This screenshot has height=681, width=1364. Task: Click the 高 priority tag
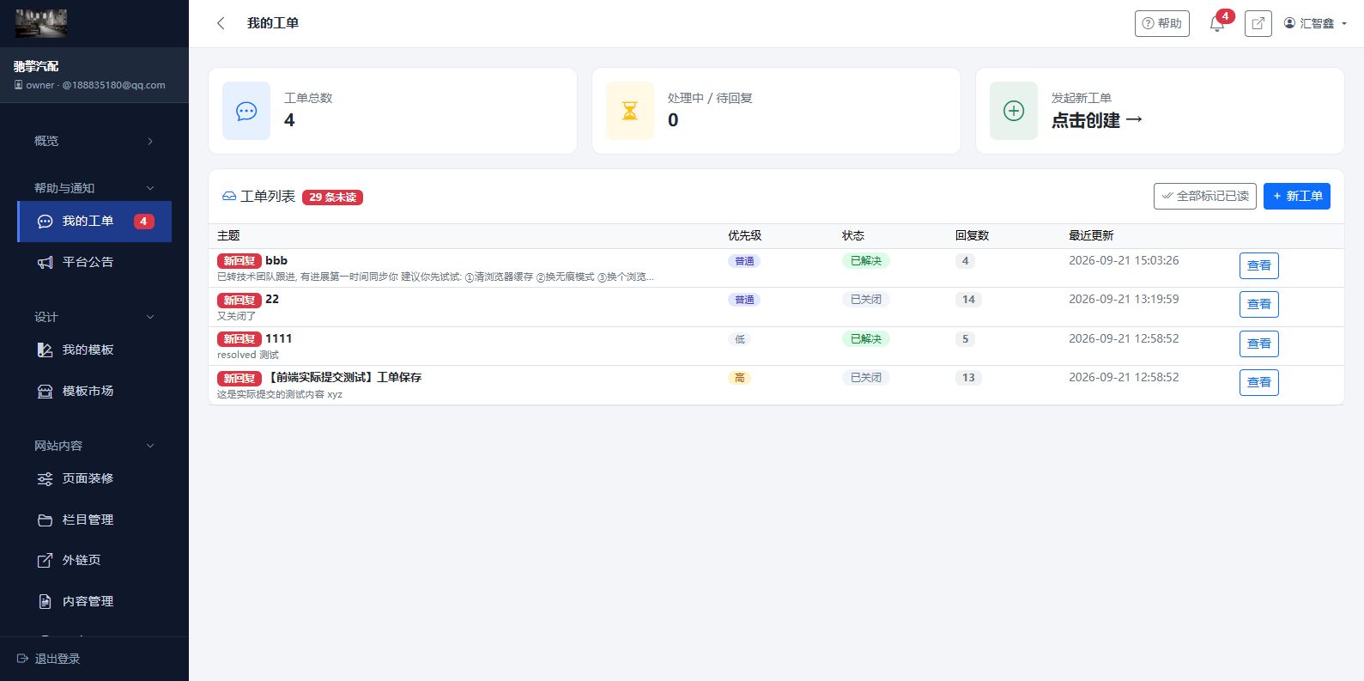739,378
